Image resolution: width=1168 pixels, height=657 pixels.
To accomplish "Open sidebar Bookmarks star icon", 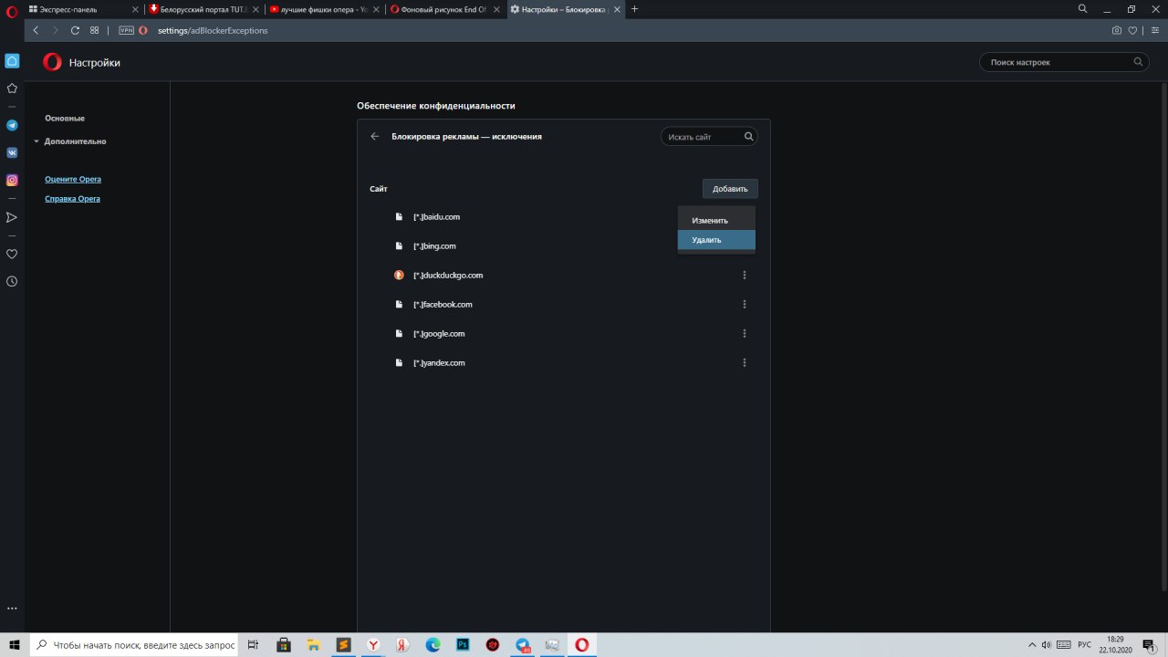I will (x=12, y=89).
